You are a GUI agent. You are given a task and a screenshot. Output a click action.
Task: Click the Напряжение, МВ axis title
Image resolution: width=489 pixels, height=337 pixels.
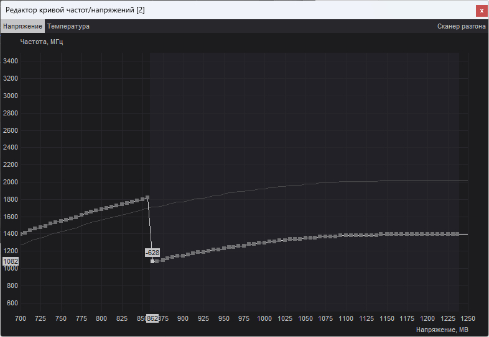(442, 329)
